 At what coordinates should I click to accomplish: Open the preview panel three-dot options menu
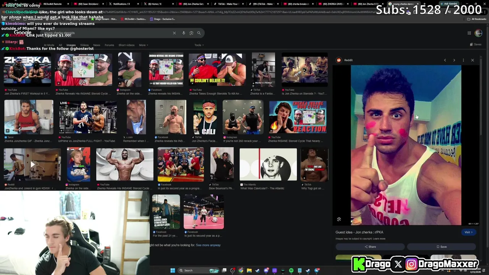(463, 60)
